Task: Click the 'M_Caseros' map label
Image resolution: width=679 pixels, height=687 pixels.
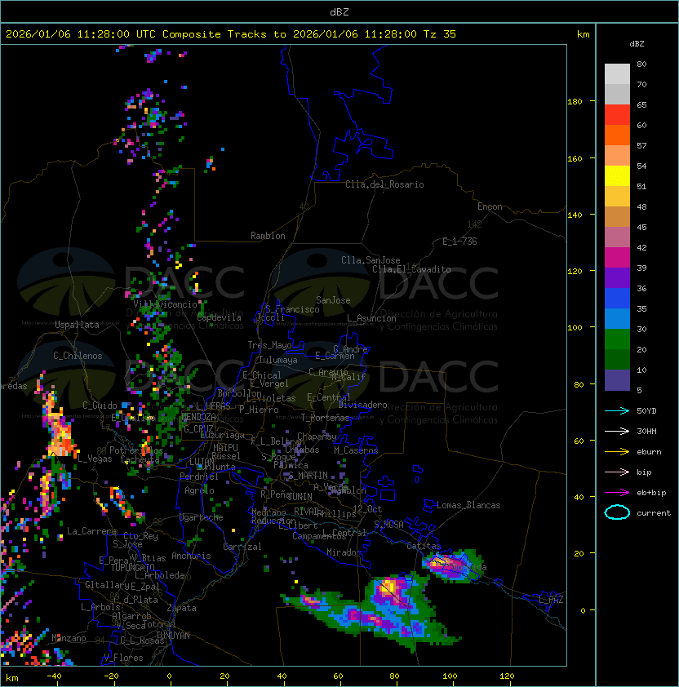Action: click(356, 450)
